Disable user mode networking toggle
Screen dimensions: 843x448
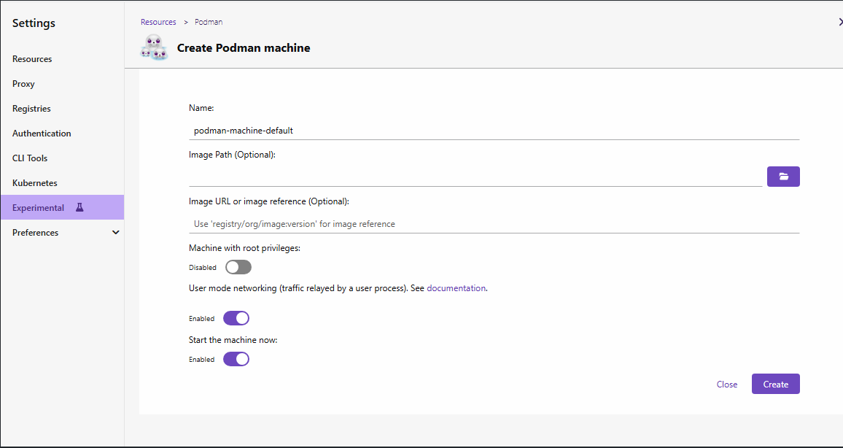pos(236,318)
